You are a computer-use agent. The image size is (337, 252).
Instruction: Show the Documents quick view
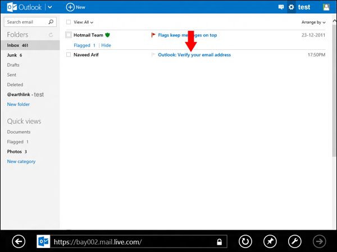pos(19,132)
